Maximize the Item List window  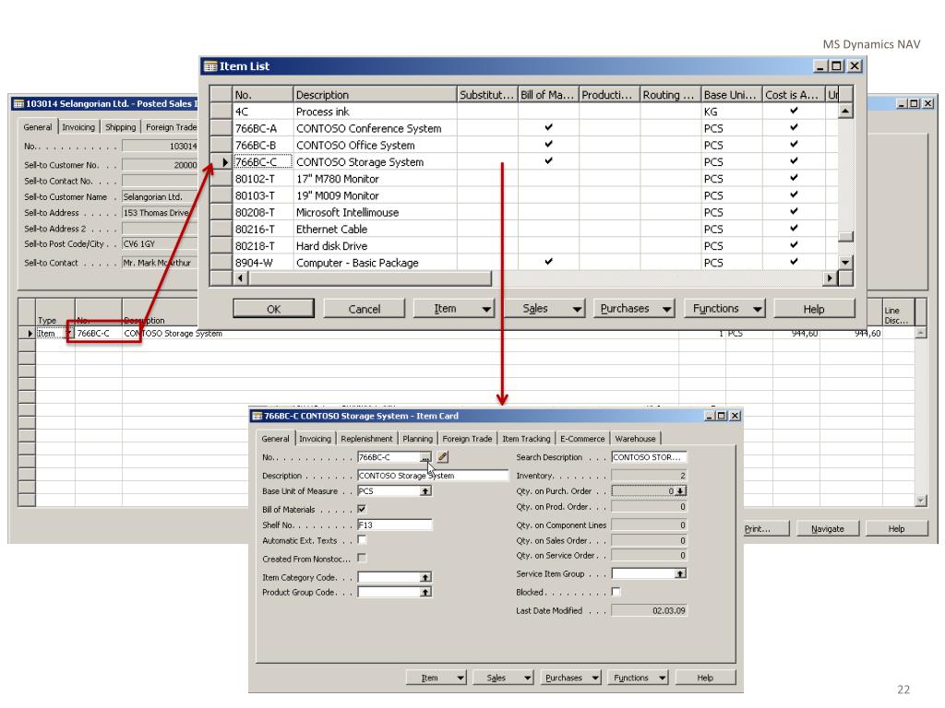837,66
